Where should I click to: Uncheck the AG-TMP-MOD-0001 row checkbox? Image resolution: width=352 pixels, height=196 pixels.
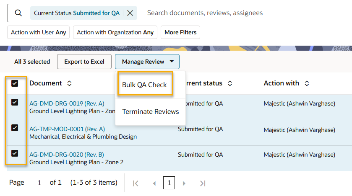15,128
